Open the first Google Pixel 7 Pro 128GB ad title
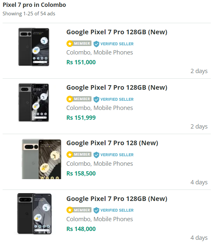 click(117, 32)
